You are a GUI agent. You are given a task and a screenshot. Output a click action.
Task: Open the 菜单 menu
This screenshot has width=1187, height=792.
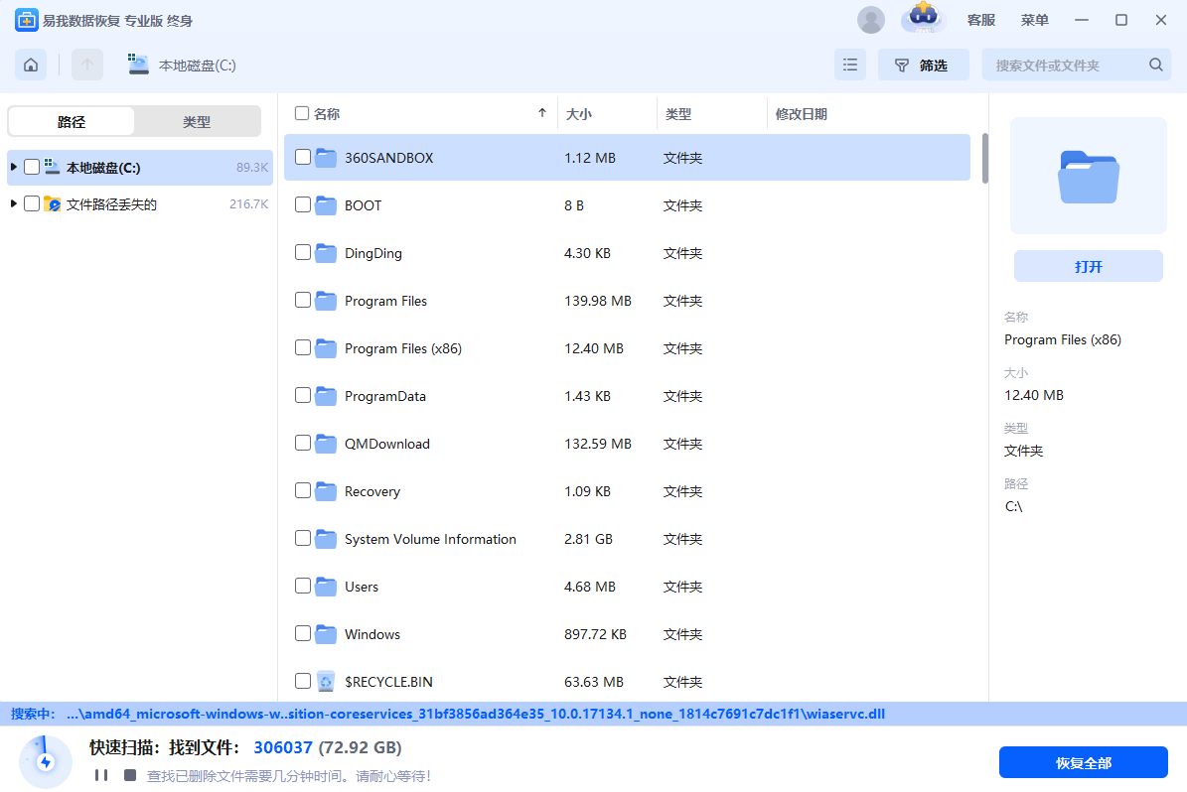(x=1034, y=21)
